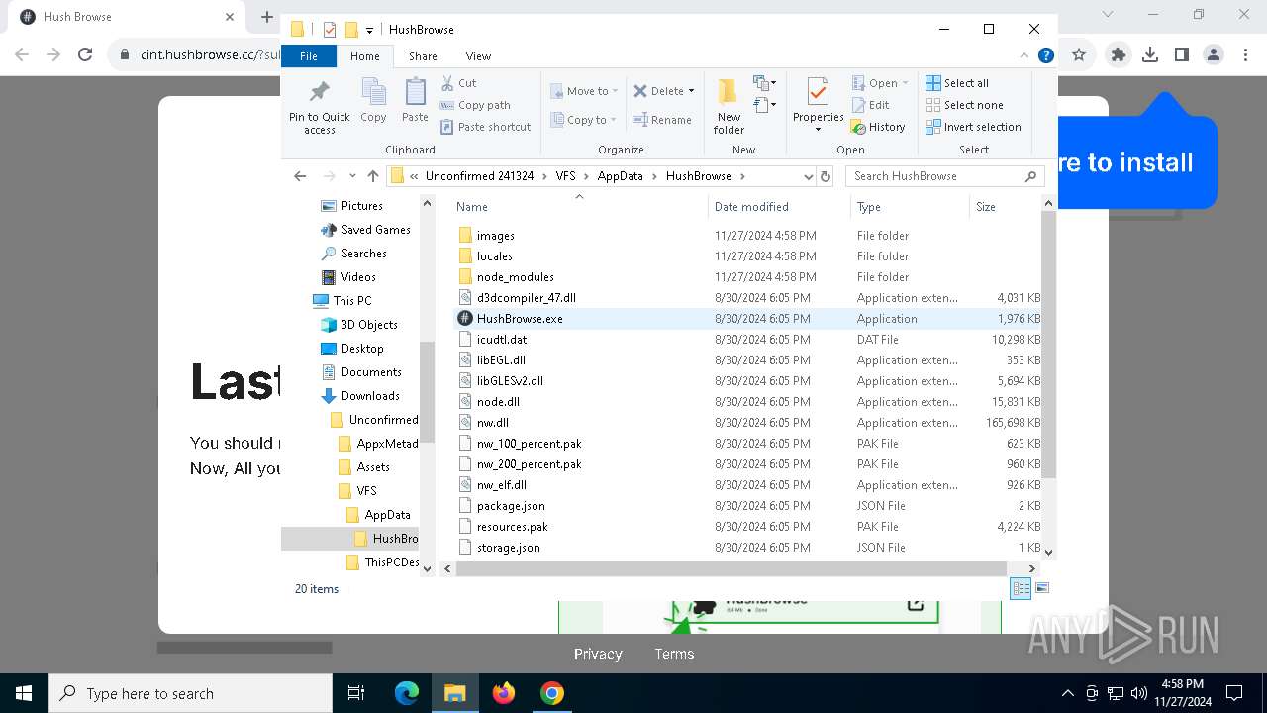1267x713 pixels.
Task: Click Pin to Quick access icon
Action: (x=319, y=106)
